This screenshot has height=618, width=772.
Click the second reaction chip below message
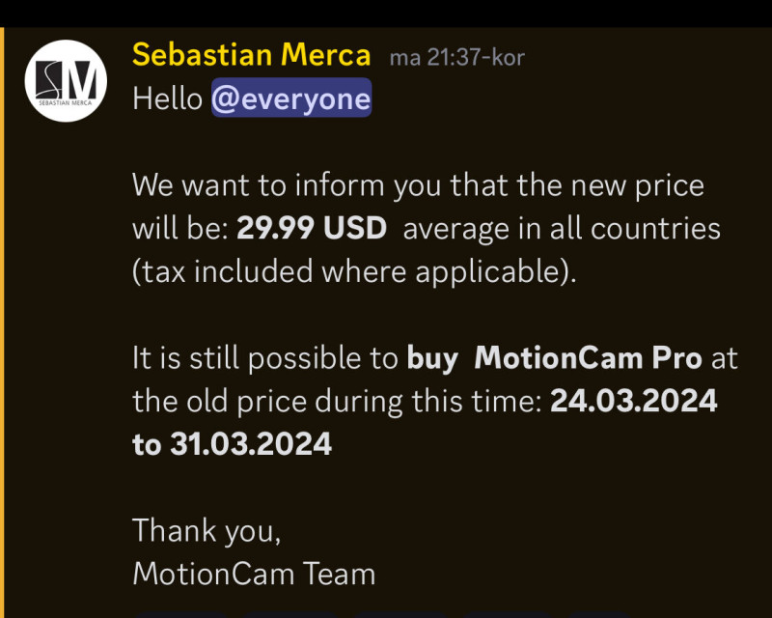pyautogui.click(x=288, y=612)
